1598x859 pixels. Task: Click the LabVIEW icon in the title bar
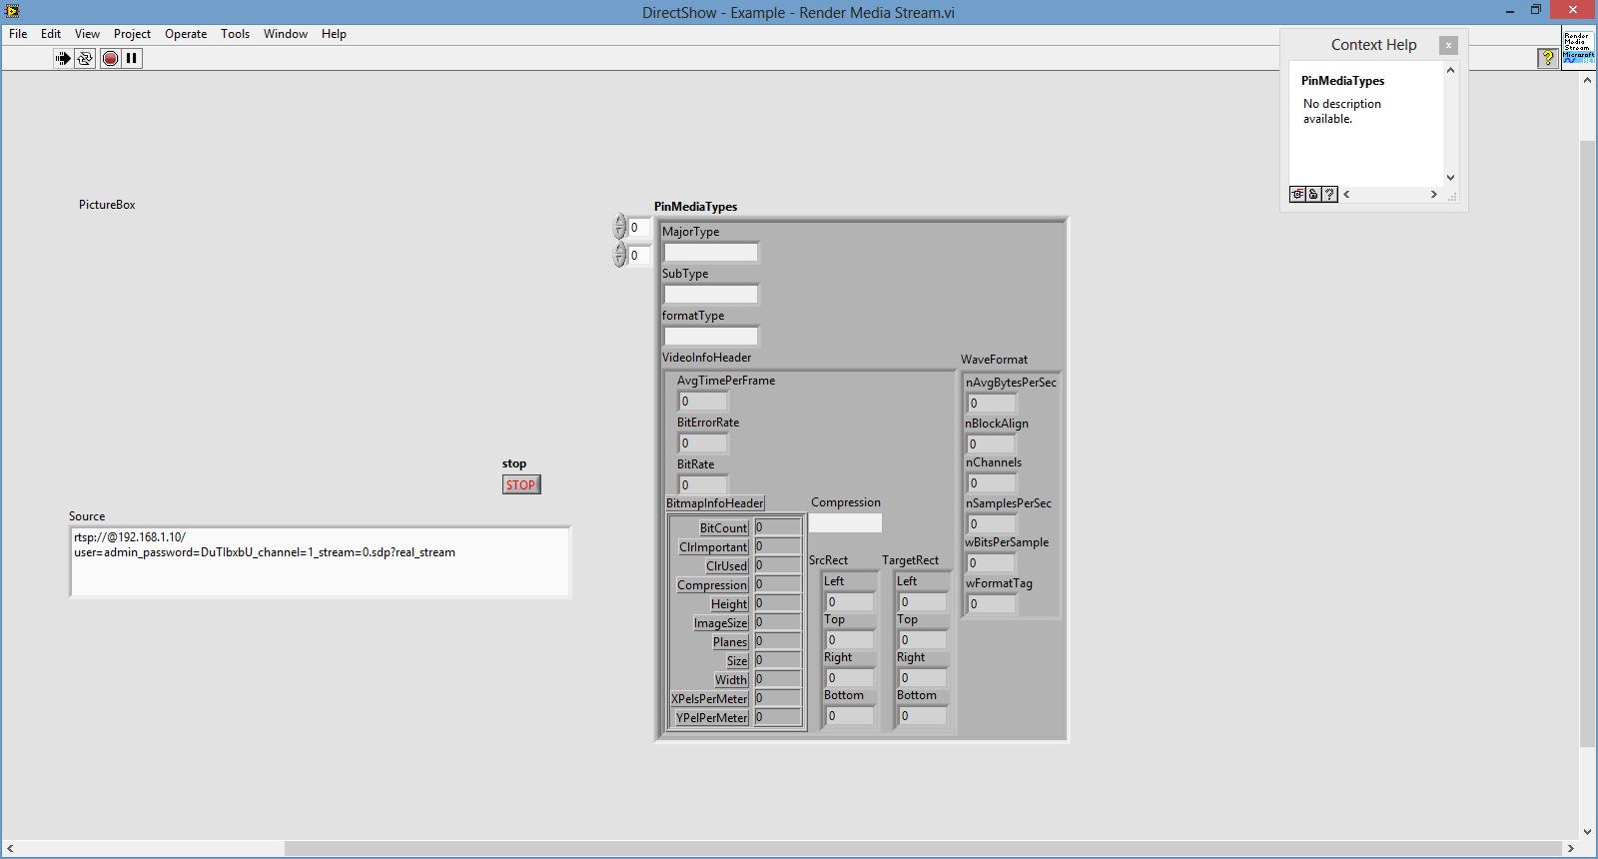click(12, 11)
